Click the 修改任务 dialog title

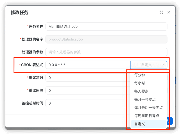[19, 13]
